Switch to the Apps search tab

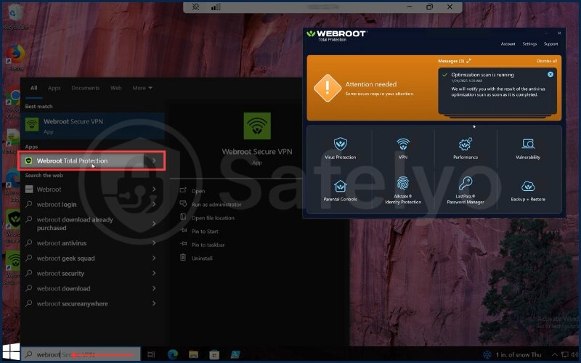point(54,88)
